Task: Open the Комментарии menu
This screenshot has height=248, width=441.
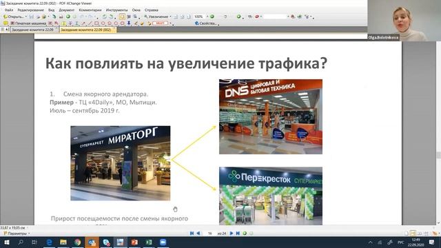Action: click(x=90, y=10)
